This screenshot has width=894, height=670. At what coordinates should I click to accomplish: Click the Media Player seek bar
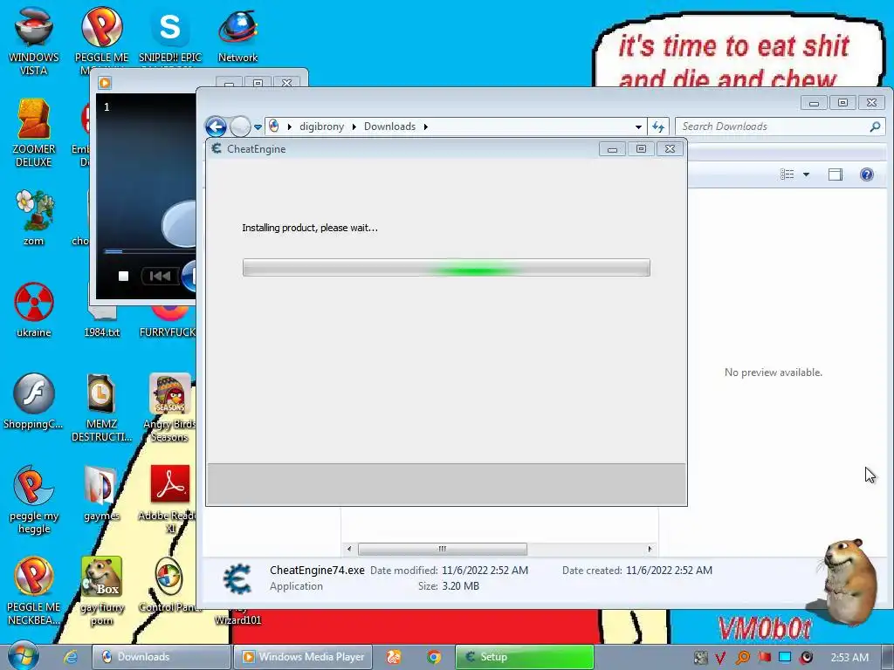[x=149, y=251]
